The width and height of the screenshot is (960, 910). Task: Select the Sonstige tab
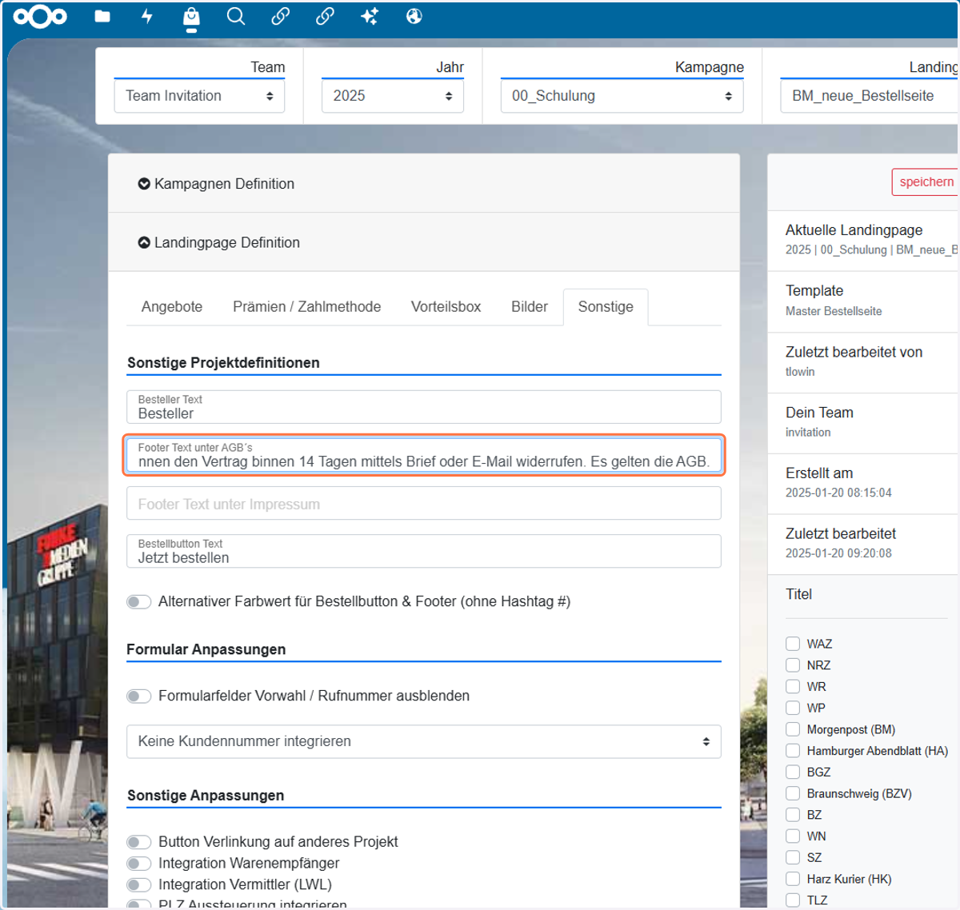point(606,307)
